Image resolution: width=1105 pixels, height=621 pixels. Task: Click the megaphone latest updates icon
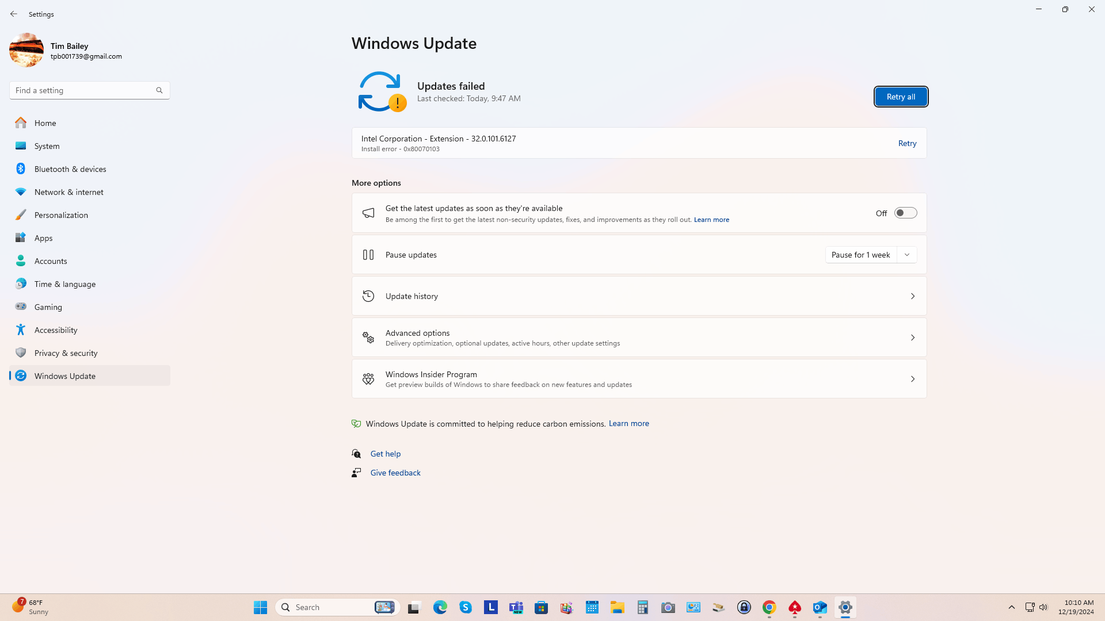(x=368, y=213)
